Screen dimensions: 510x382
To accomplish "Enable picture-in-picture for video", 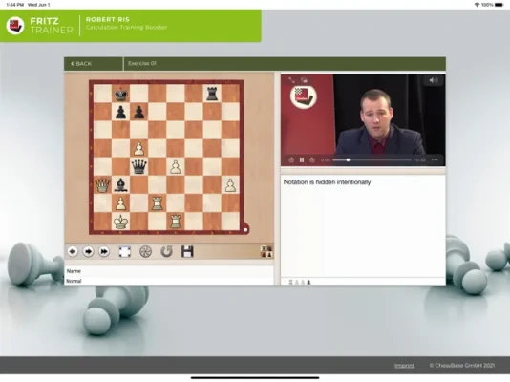I will (x=304, y=80).
